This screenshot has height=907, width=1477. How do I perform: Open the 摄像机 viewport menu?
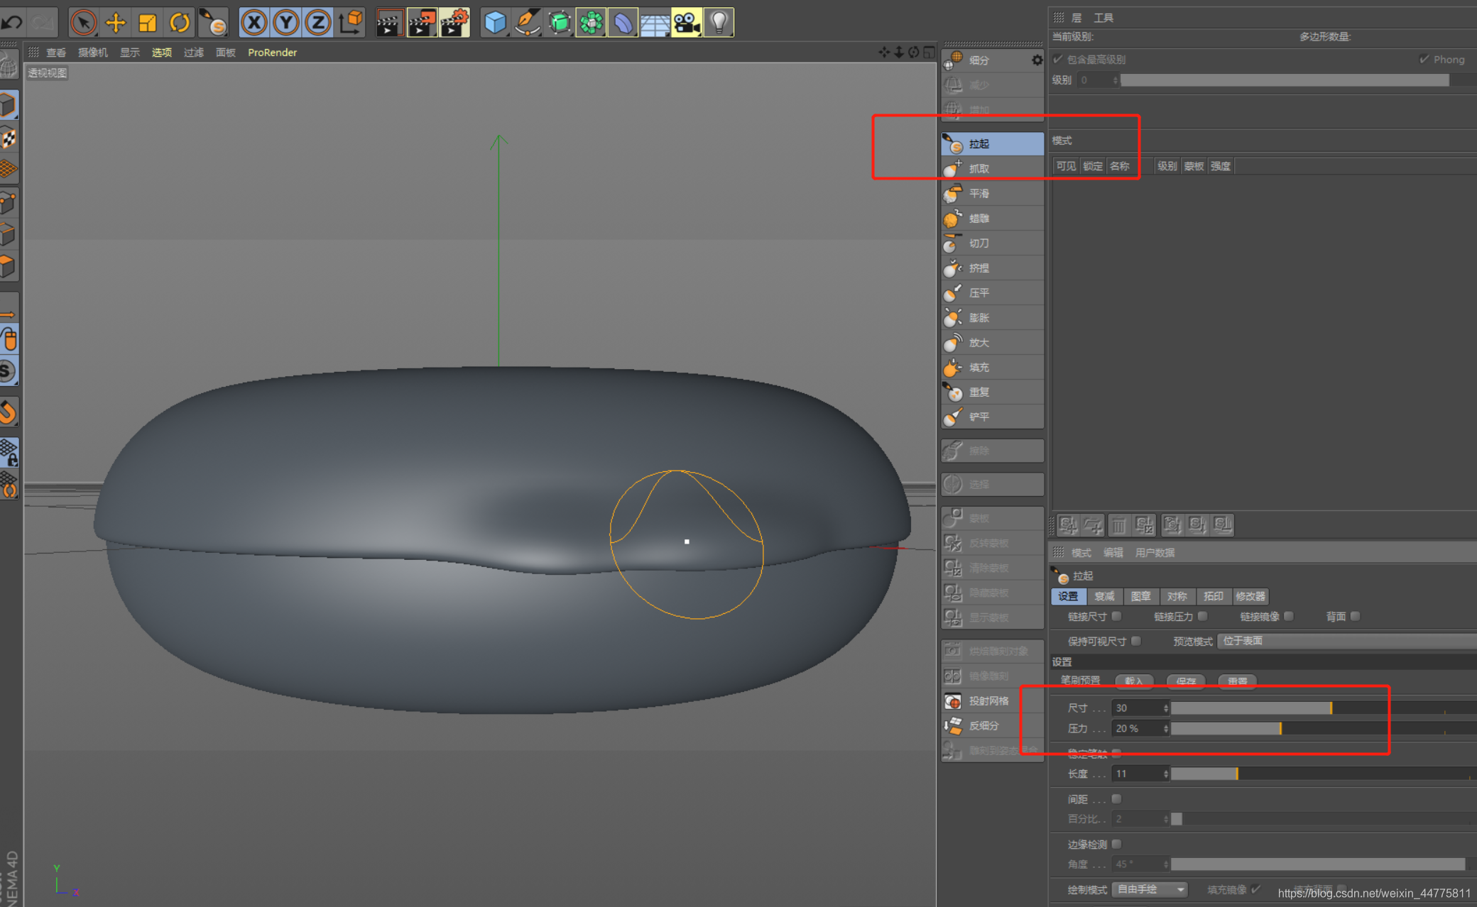(92, 53)
